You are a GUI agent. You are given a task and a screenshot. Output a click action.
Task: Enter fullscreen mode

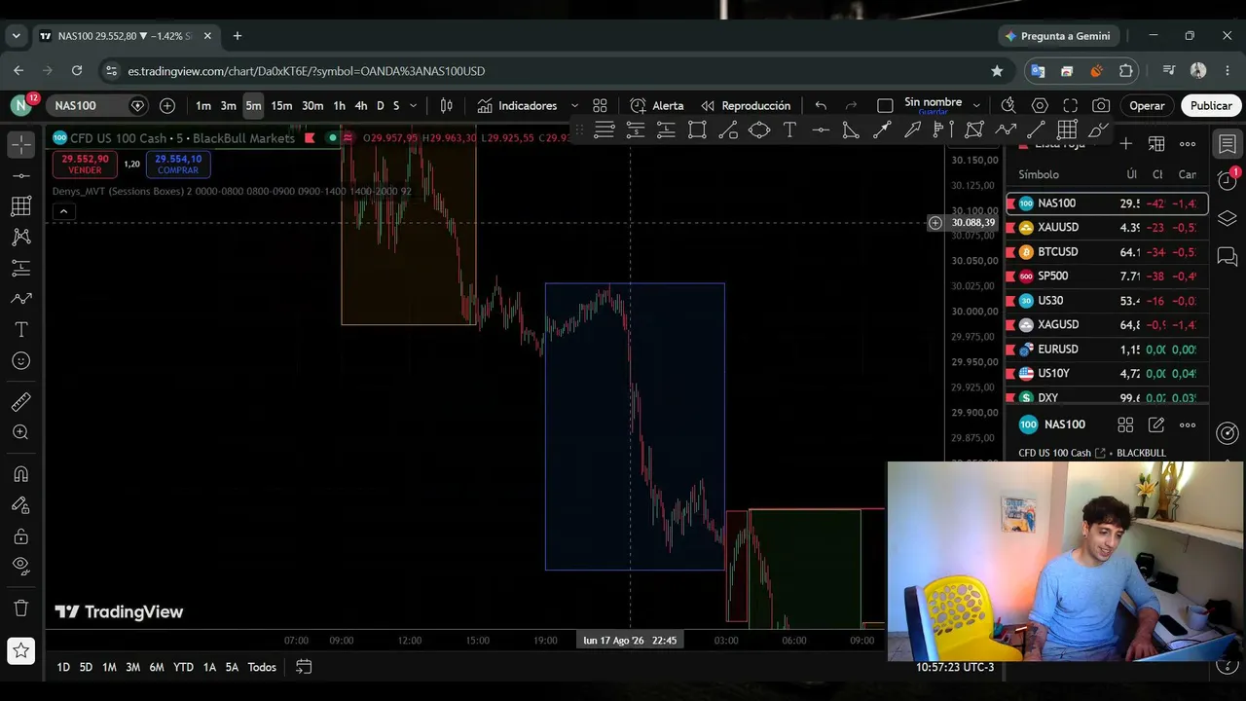[x=1071, y=105]
